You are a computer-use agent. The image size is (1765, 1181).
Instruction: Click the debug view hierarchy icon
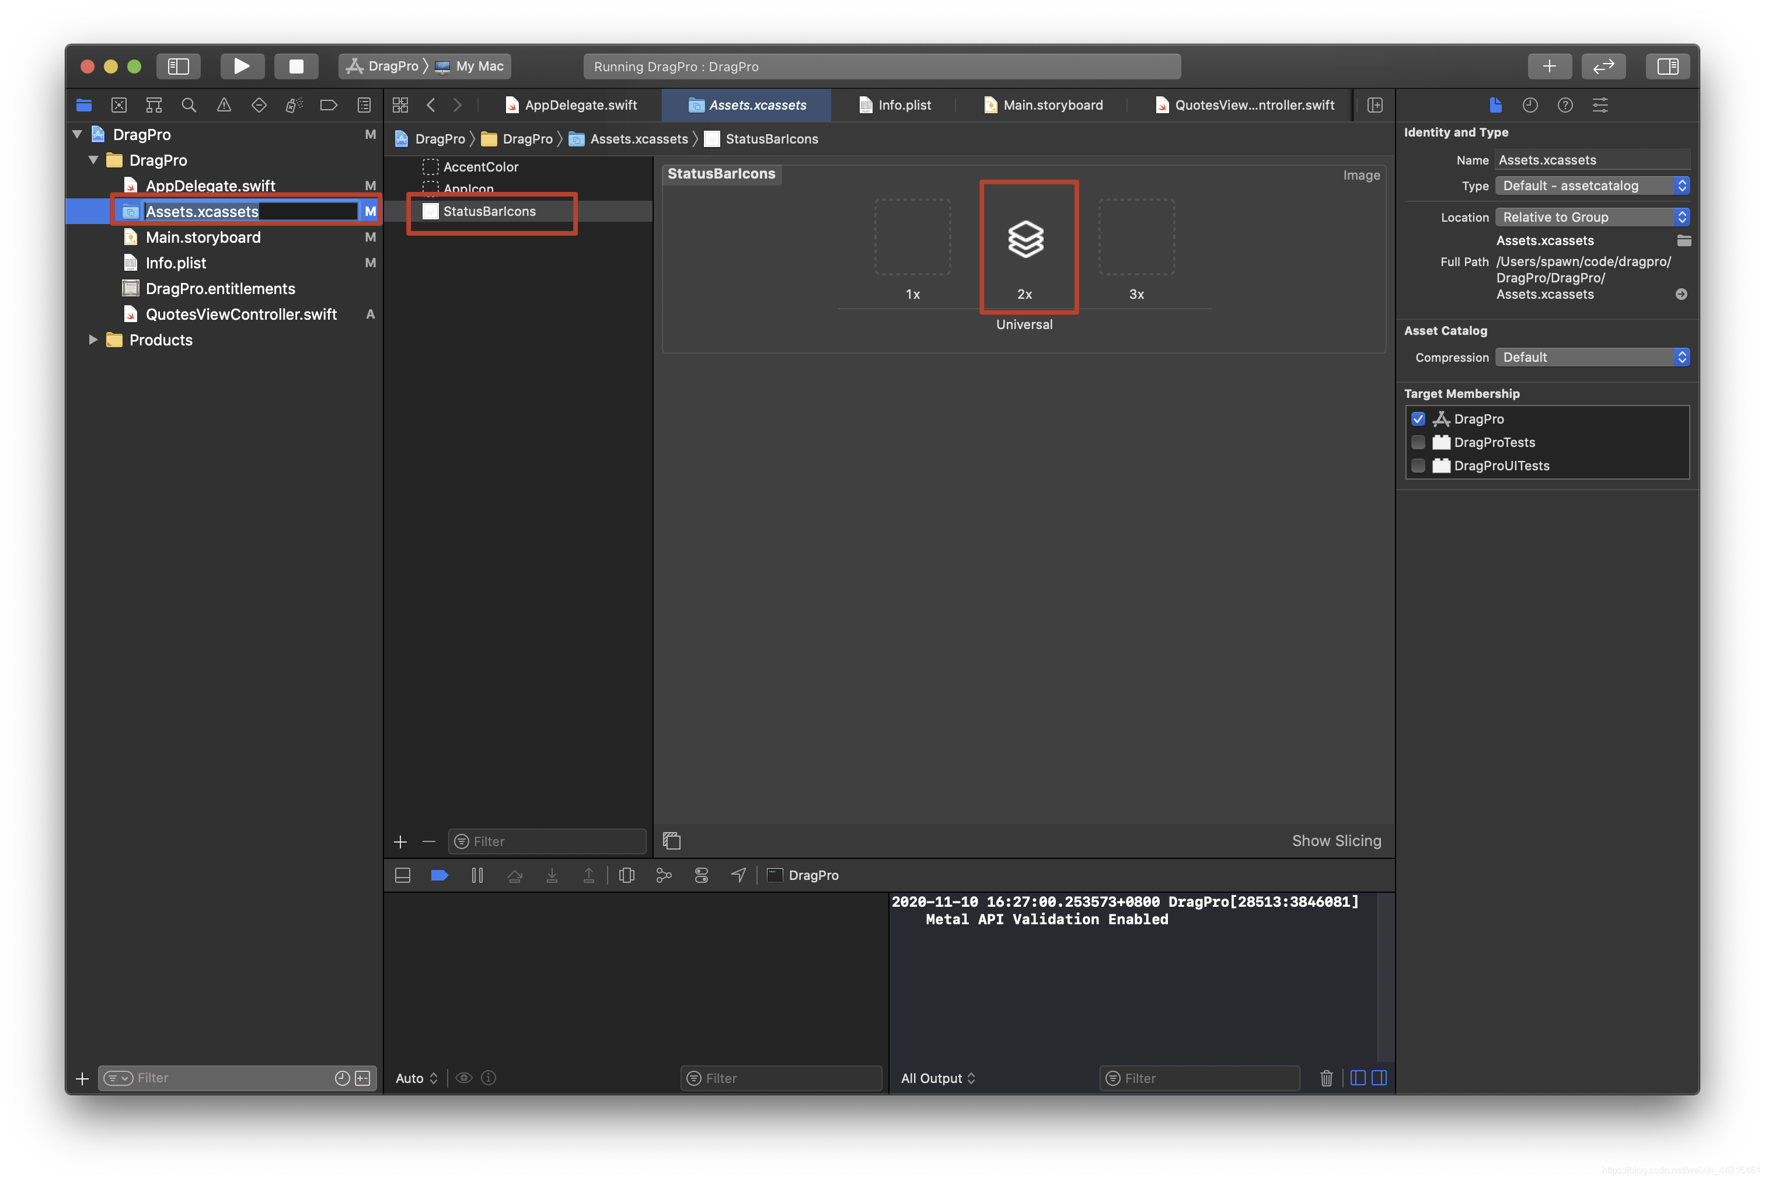pos(626,875)
